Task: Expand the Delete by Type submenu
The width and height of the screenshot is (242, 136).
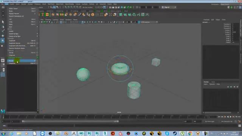Action: coord(37,34)
